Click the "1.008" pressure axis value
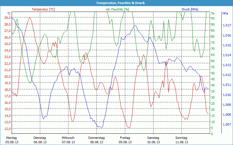233x145 pixels. click(x=227, y=115)
